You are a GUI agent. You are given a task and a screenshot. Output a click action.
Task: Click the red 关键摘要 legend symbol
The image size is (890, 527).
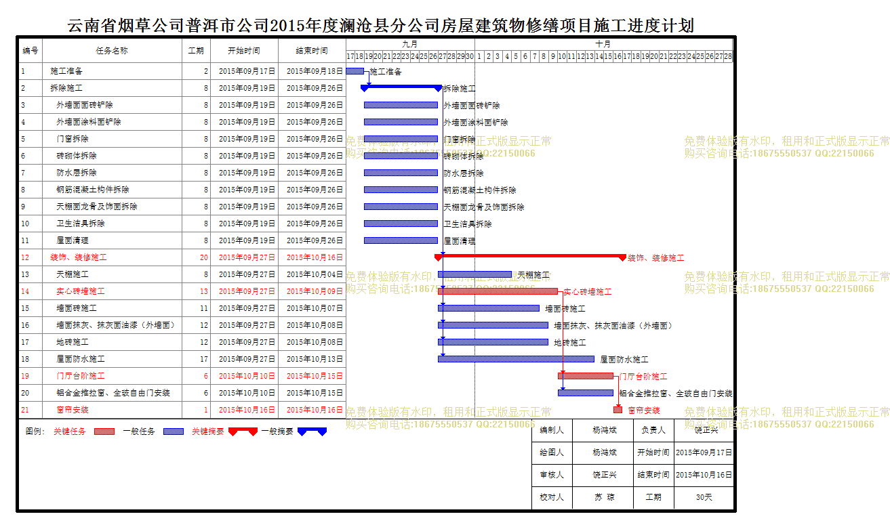click(243, 431)
